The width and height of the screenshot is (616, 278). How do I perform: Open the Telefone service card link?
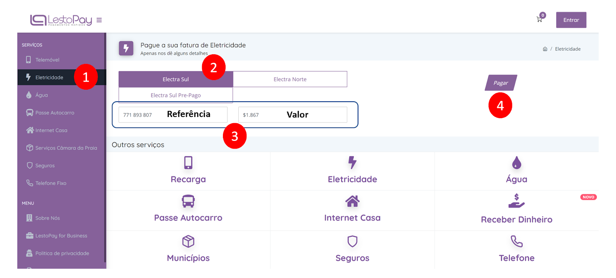pyautogui.click(x=517, y=258)
